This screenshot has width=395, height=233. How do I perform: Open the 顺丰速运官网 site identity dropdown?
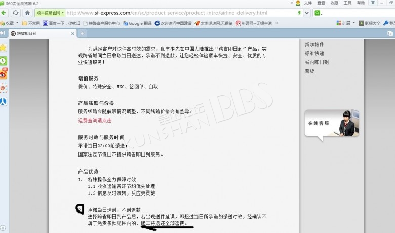[50, 13]
